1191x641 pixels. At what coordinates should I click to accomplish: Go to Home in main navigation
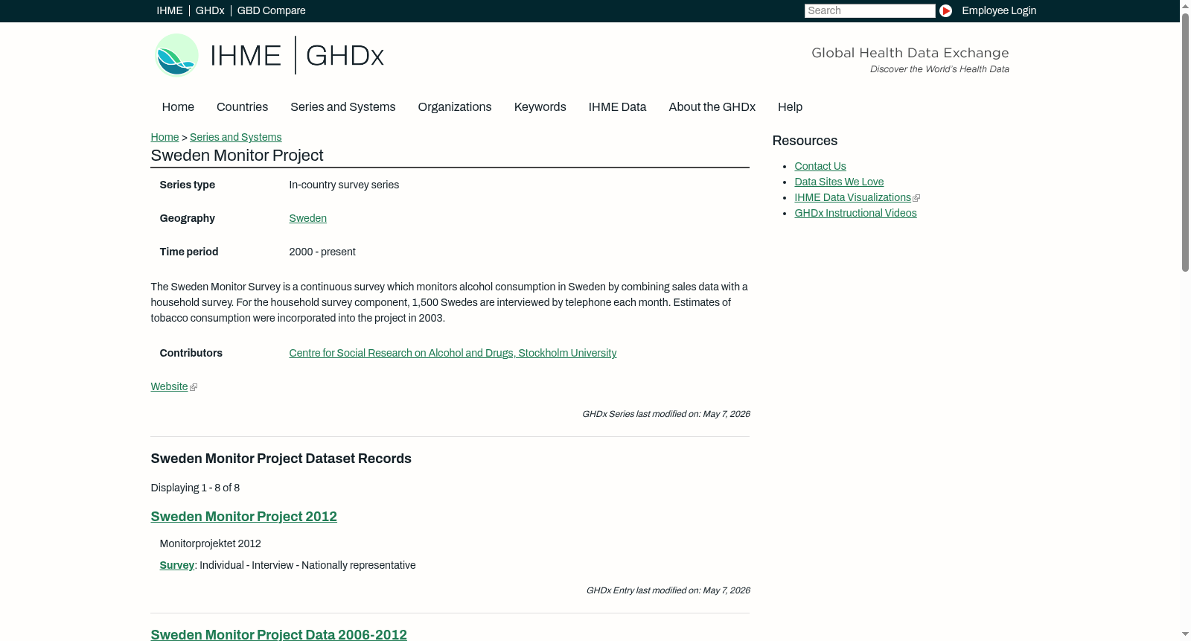coord(178,107)
